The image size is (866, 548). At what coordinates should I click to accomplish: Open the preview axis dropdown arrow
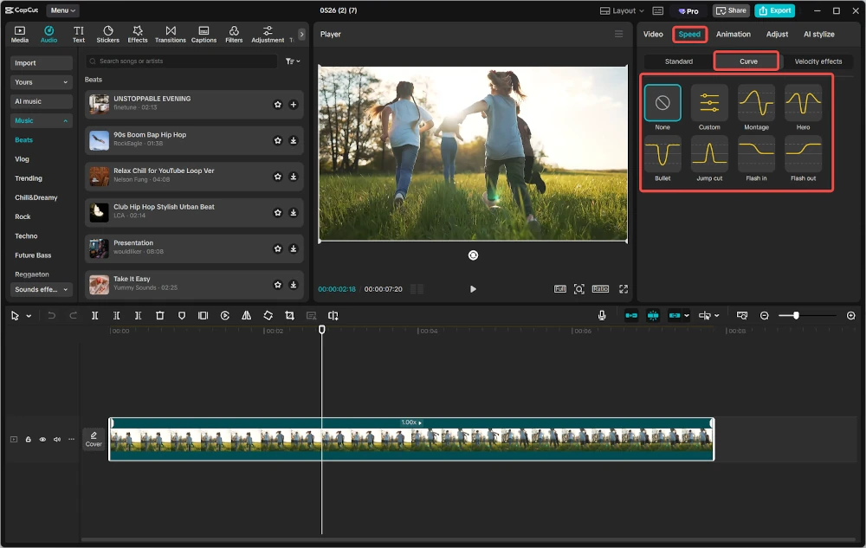click(716, 316)
